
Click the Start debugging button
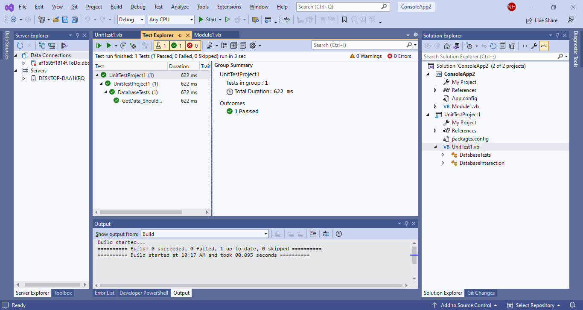[x=207, y=20]
